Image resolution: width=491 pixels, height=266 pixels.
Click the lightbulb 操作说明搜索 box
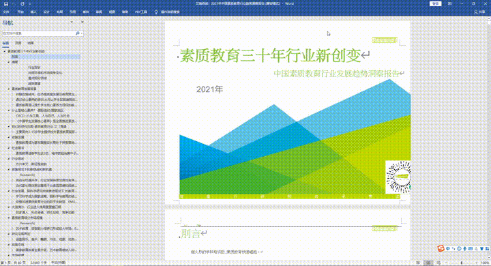(168, 12)
